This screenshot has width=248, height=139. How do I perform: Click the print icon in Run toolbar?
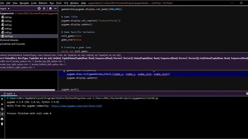click(x=2, y=119)
